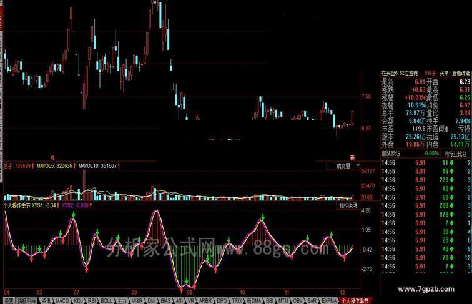Click the 个人操作季节 indicator title
472x304 pixels.
point(17,205)
